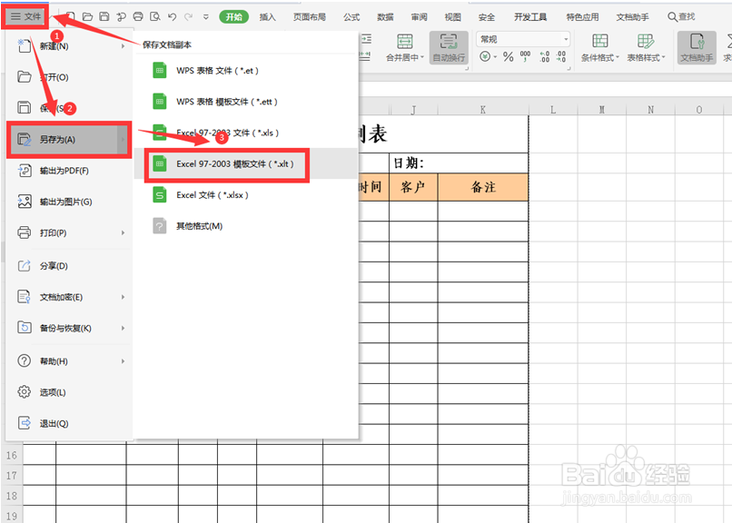Image resolution: width=732 pixels, height=523 pixels.
Task: Expand the currency format dropdown arrow
Action: click(x=495, y=57)
